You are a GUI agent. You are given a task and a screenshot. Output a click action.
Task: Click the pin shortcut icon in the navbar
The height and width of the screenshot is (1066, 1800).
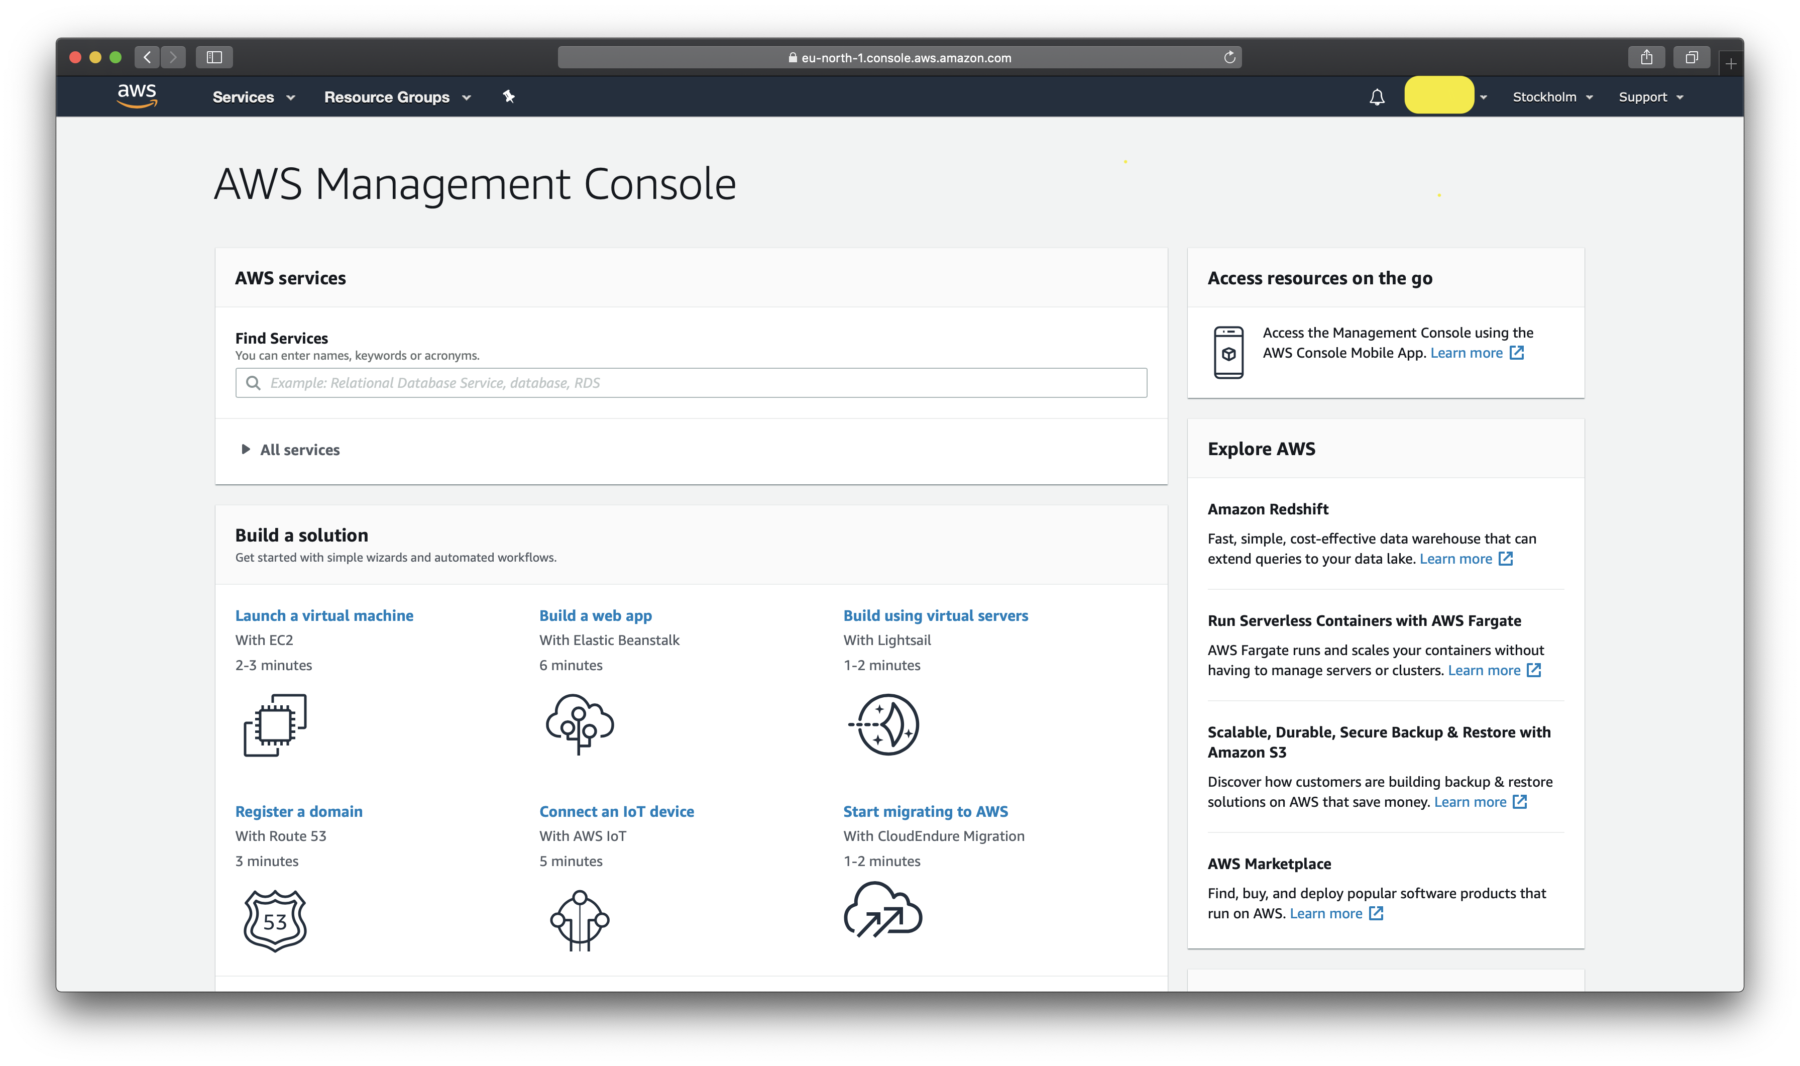[508, 96]
